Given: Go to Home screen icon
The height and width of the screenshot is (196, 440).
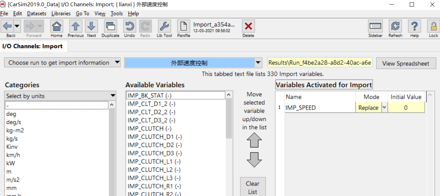Looking at the screenshot, I should 56,26.
